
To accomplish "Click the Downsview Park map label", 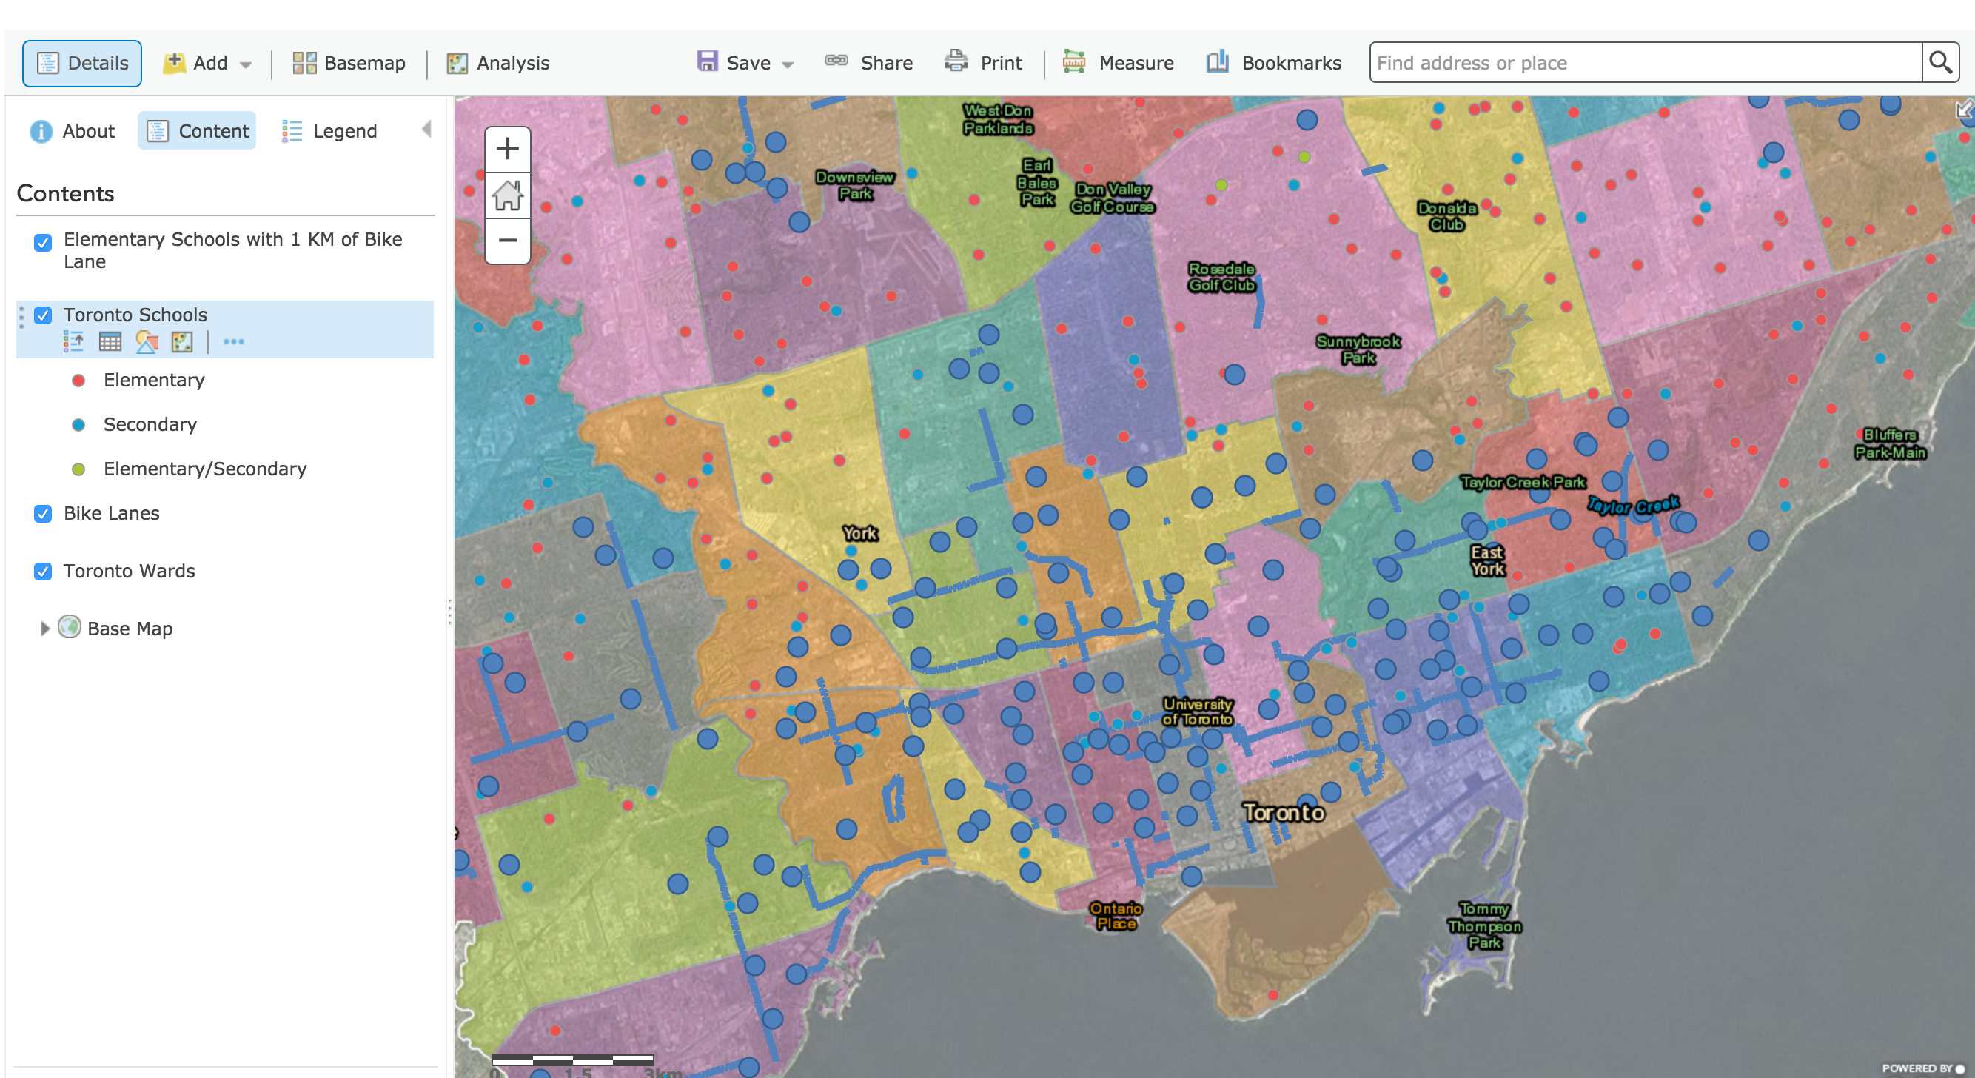I will (x=854, y=185).
